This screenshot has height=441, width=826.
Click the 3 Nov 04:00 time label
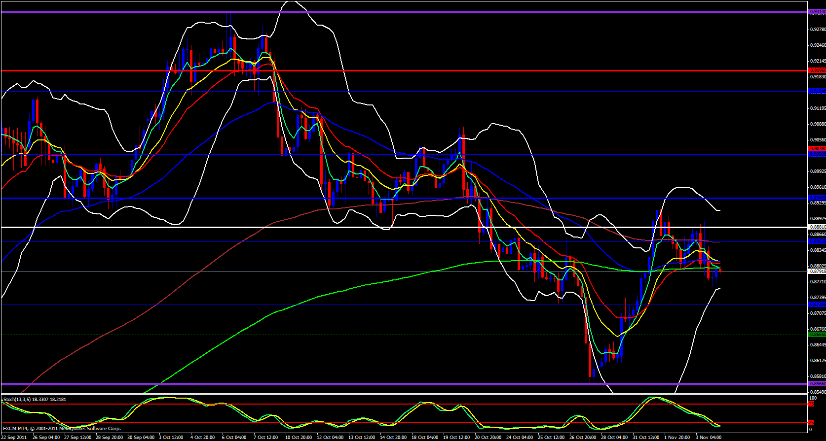coord(709,438)
